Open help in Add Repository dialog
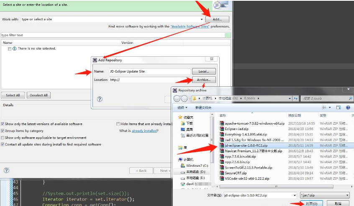This screenshot has height=206, width=354. [100, 99]
